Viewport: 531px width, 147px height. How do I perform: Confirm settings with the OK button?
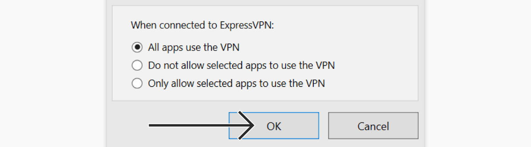(274, 126)
